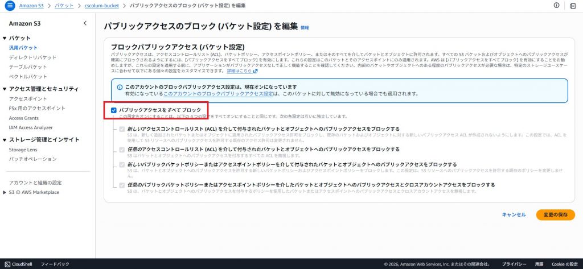
Task: Collapse ストレージ管理とインサイト section
Action: [5, 140]
